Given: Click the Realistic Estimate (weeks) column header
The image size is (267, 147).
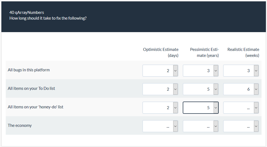Looking at the screenshot, I should [x=243, y=52].
